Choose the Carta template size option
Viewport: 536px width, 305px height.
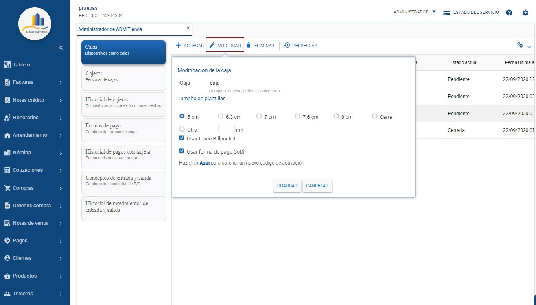pos(374,116)
